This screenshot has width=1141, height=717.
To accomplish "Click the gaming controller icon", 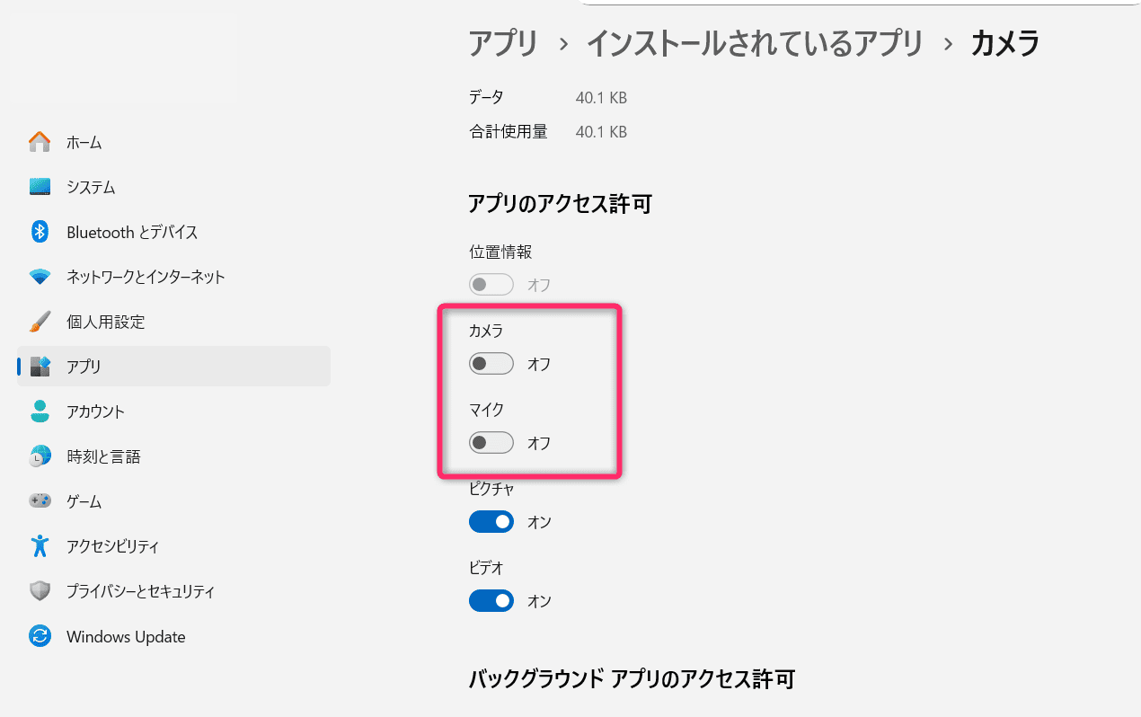I will tap(40, 501).
